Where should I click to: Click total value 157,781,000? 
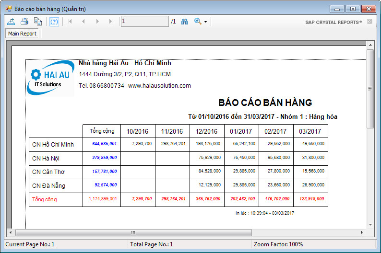pyautogui.click(x=105, y=171)
